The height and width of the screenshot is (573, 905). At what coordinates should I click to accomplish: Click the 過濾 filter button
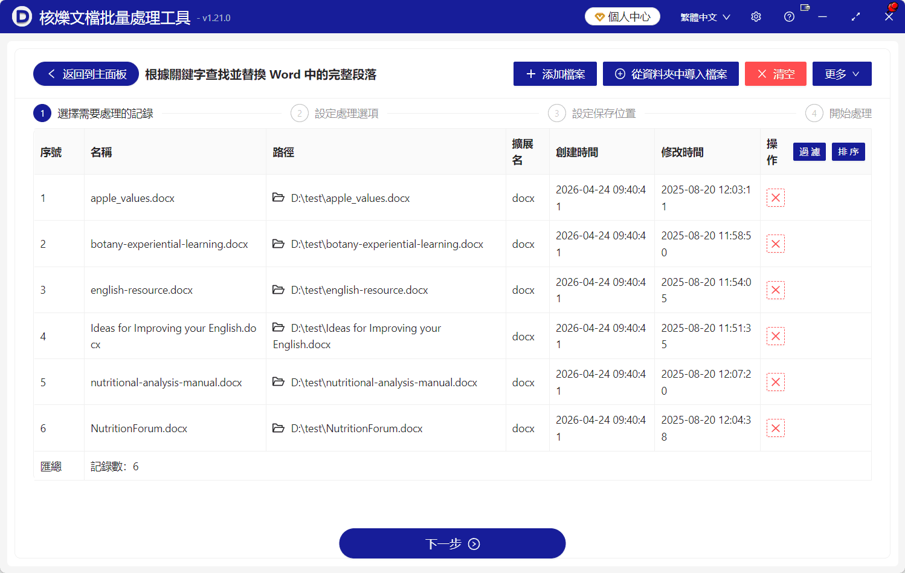(x=809, y=152)
